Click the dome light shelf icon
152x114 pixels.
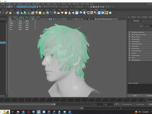(x=59, y=13)
